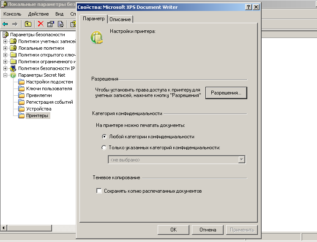This screenshot has height=242, width=317.
Task: Collapse 'Параметры Secret Net' tree node
Action: pos(5,75)
